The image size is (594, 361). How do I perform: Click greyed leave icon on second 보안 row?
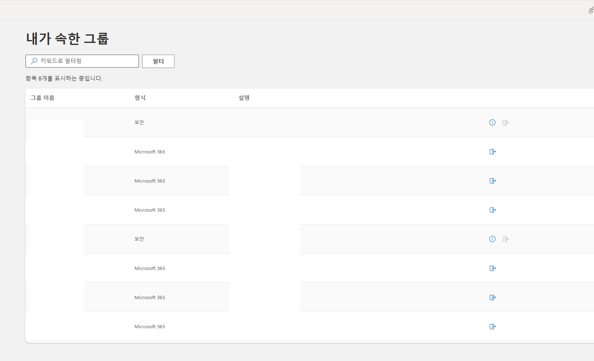click(x=506, y=239)
